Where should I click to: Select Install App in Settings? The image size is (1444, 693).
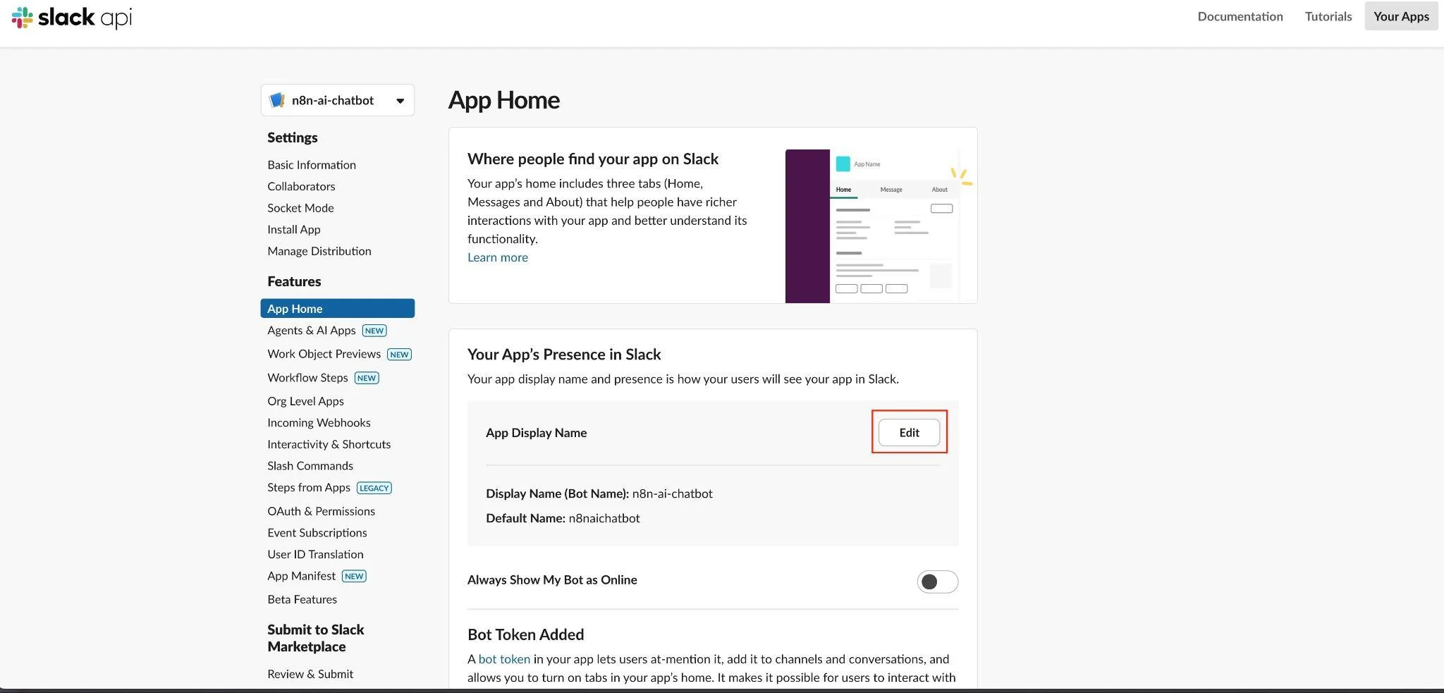tap(293, 229)
